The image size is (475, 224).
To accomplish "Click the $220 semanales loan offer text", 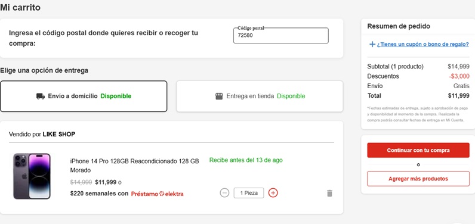I will pos(100,194).
